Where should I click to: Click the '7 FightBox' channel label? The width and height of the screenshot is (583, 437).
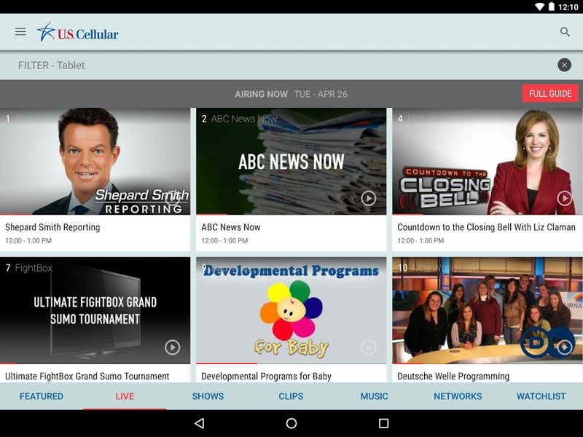28,268
